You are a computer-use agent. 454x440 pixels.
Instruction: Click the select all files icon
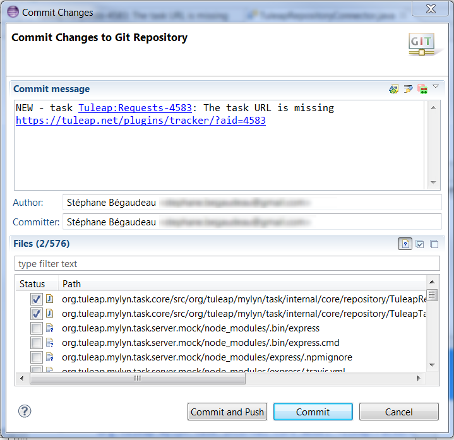tap(420, 244)
